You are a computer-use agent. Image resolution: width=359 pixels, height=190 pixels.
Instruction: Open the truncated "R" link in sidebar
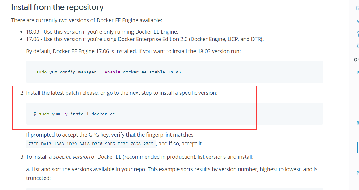point(358,123)
